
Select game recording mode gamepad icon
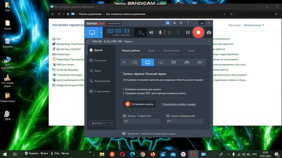pos(187,62)
